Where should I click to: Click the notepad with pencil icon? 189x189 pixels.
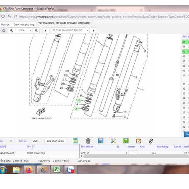pos(138,141)
